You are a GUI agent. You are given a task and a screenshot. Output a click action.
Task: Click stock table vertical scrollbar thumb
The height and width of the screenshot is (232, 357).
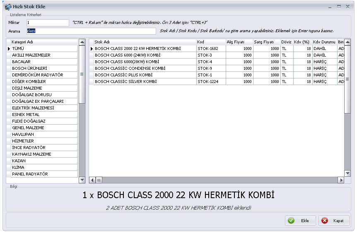pos(347,79)
